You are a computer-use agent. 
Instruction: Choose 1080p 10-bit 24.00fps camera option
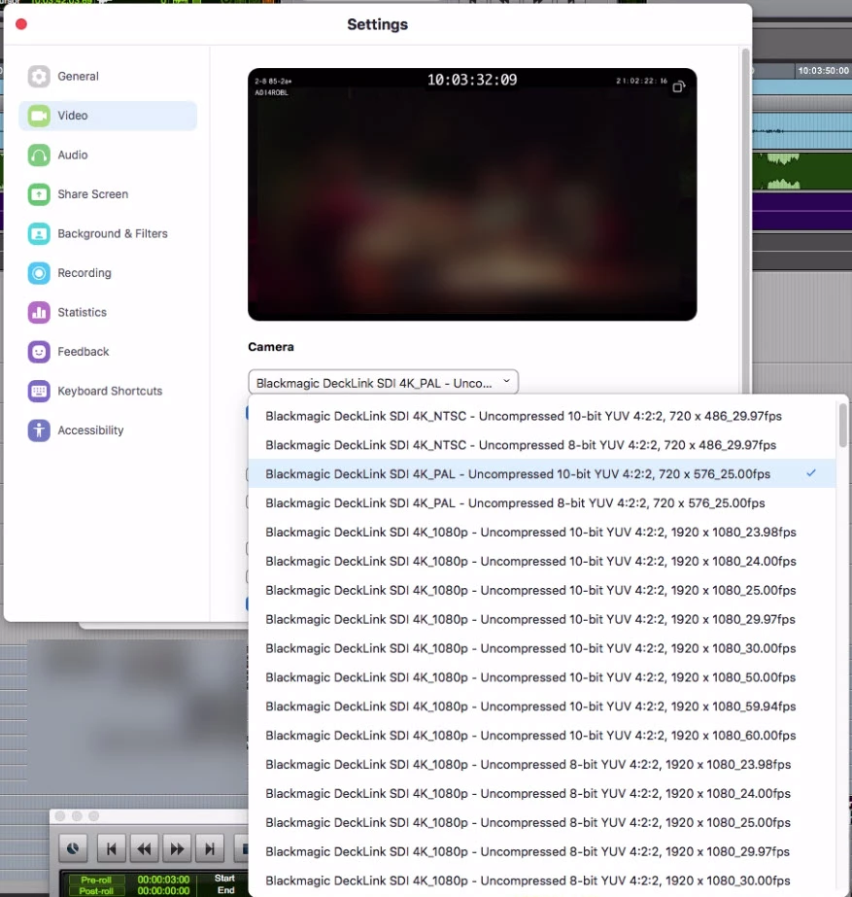click(x=542, y=561)
